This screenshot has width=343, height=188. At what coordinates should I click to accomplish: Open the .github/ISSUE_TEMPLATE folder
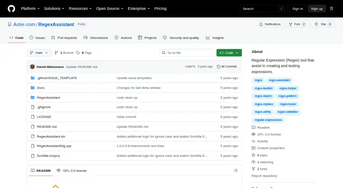(x=57, y=78)
